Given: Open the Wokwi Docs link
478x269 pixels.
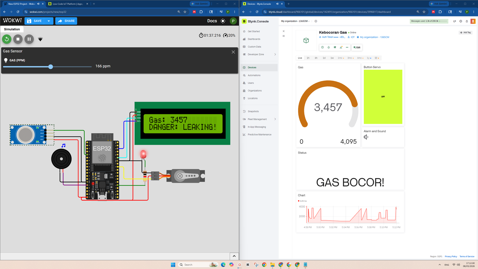Looking at the screenshot, I should [x=212, y=21].
